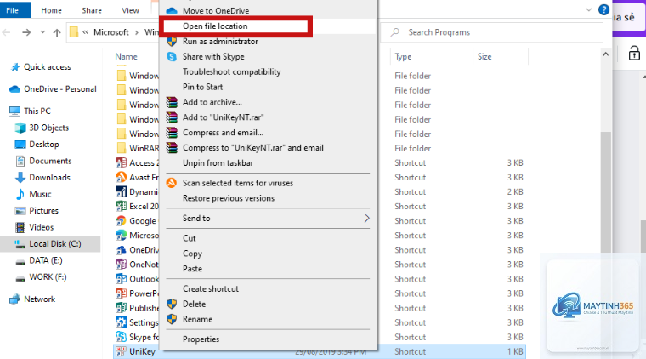The image size is (646, 359).
Task: Select the Settings shortcut icon
Action: click(121, 322)
